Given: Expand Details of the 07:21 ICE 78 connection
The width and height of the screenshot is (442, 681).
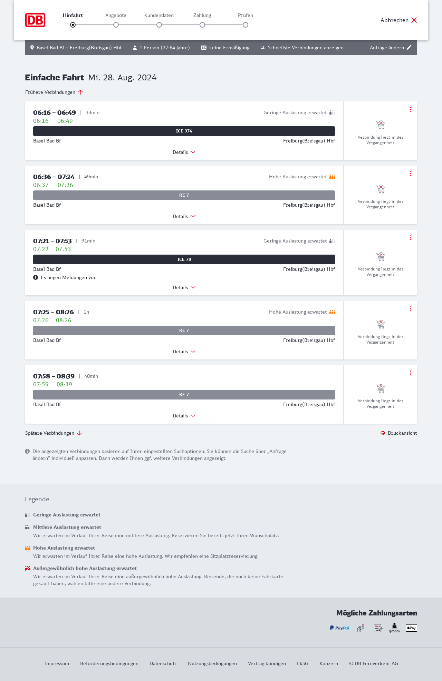Looking at the screenshot, I should 184,287.
